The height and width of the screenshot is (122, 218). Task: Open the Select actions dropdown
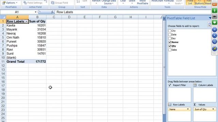(x=132, y=2)
